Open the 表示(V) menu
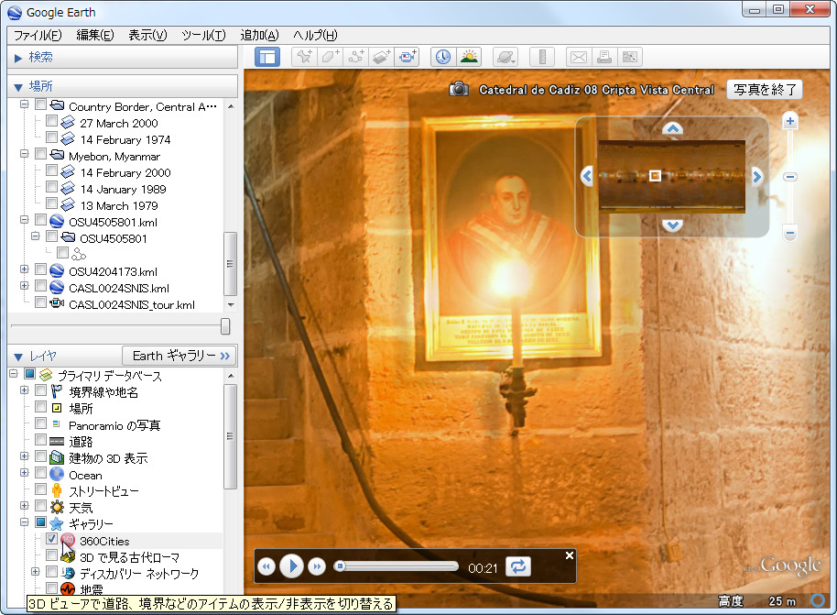837x615 pixels. pyautogui.click(x=147, y=35)
